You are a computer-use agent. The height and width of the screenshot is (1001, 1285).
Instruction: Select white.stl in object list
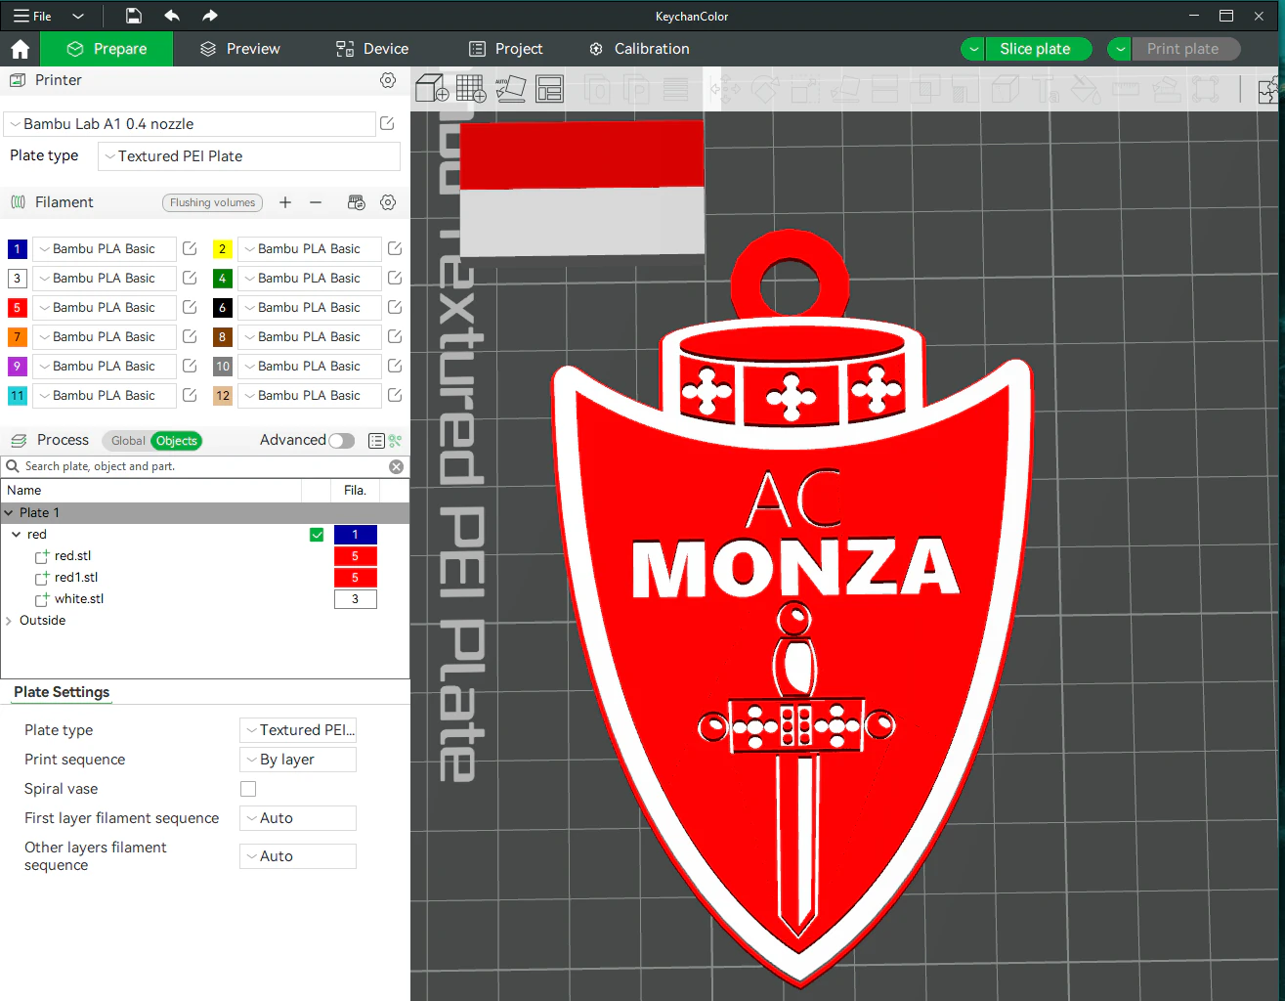79,599
